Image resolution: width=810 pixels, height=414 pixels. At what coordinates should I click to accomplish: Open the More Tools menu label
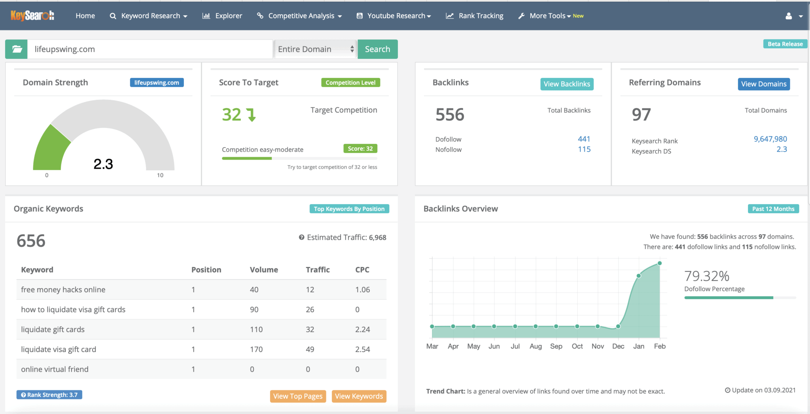[547, 16]
